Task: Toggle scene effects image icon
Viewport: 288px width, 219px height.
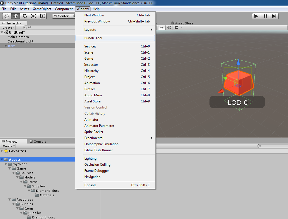Action: tap(176, 27)
